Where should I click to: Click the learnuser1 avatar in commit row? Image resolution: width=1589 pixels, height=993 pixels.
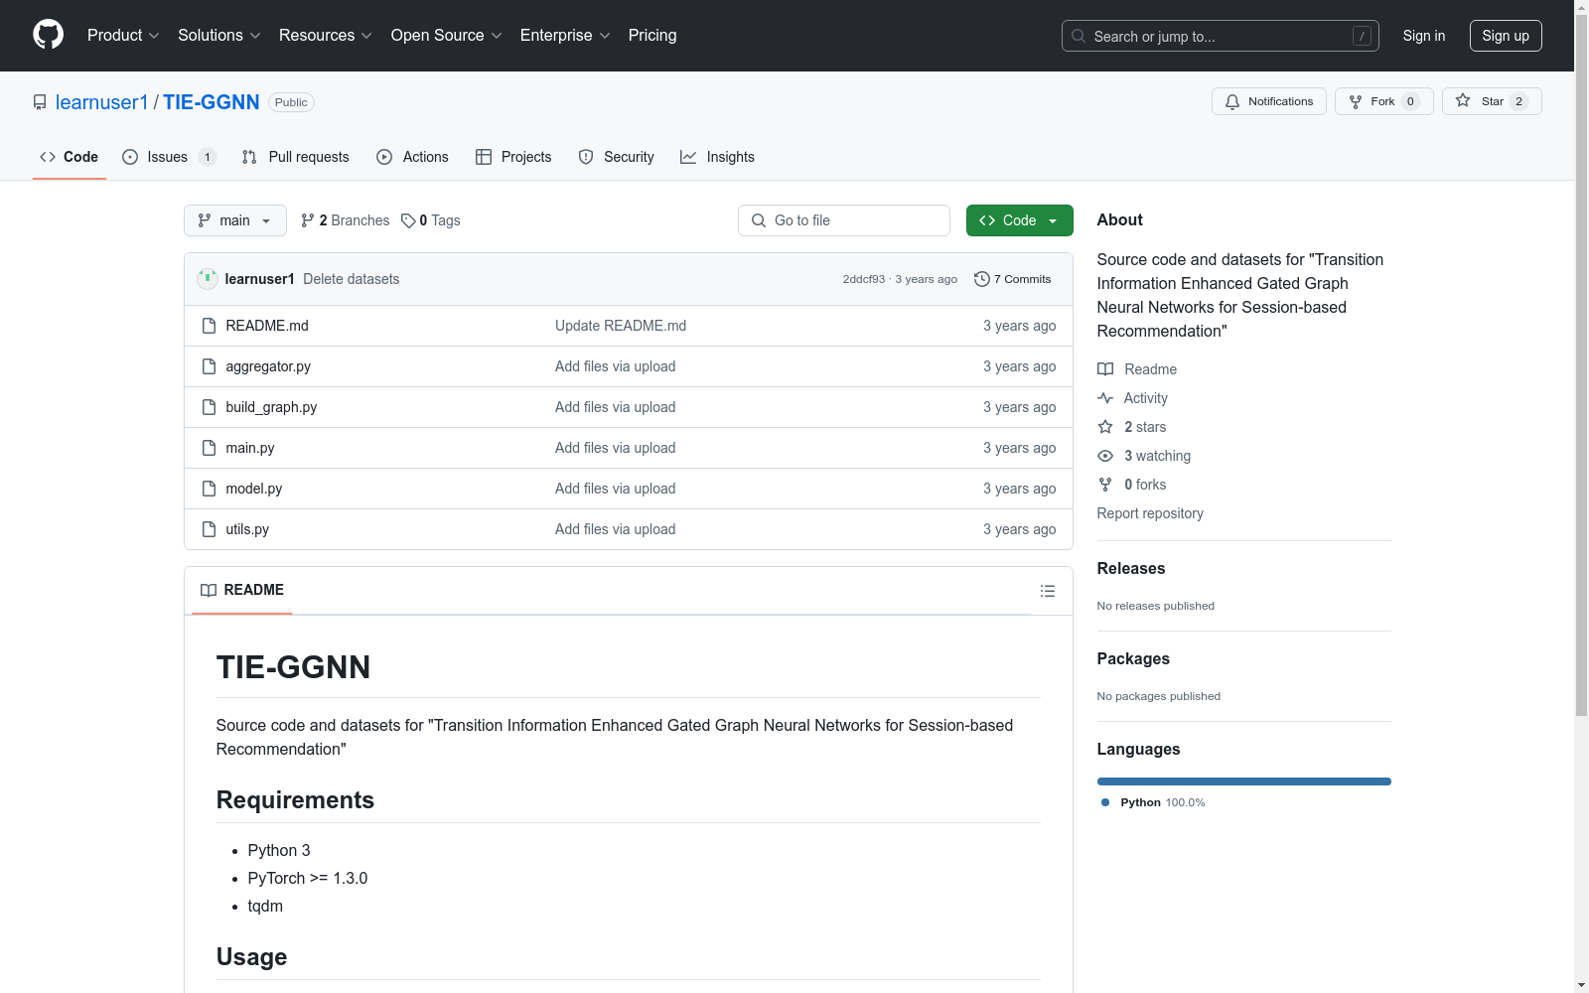tap(208, 279)
